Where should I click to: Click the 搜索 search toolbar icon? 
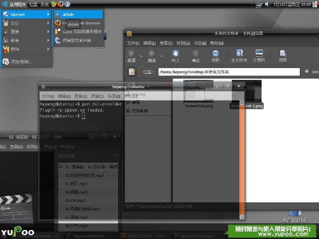tap(283, 56)
